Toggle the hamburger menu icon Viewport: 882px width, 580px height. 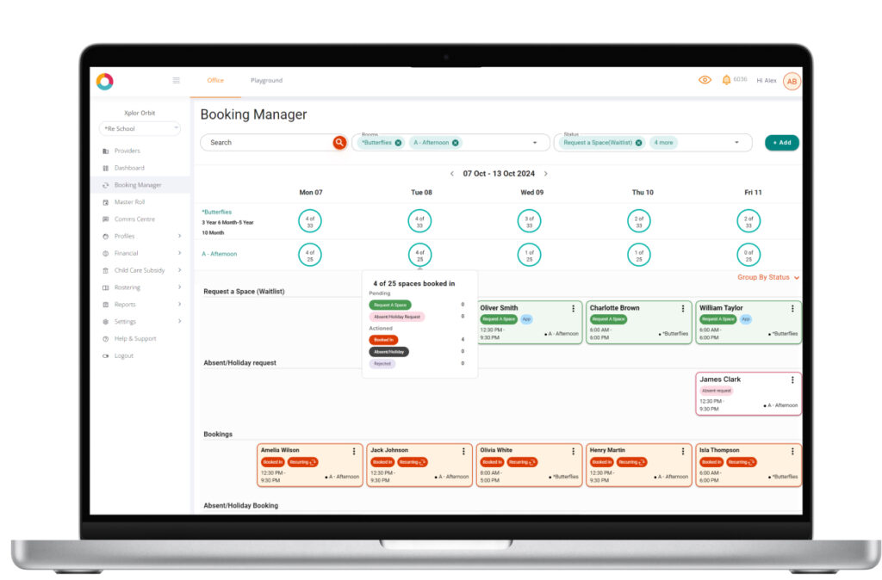[x=176, y=80]
